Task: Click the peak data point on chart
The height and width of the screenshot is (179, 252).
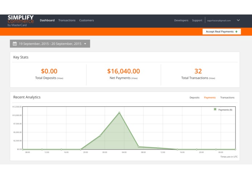Action: pos(119,113)
